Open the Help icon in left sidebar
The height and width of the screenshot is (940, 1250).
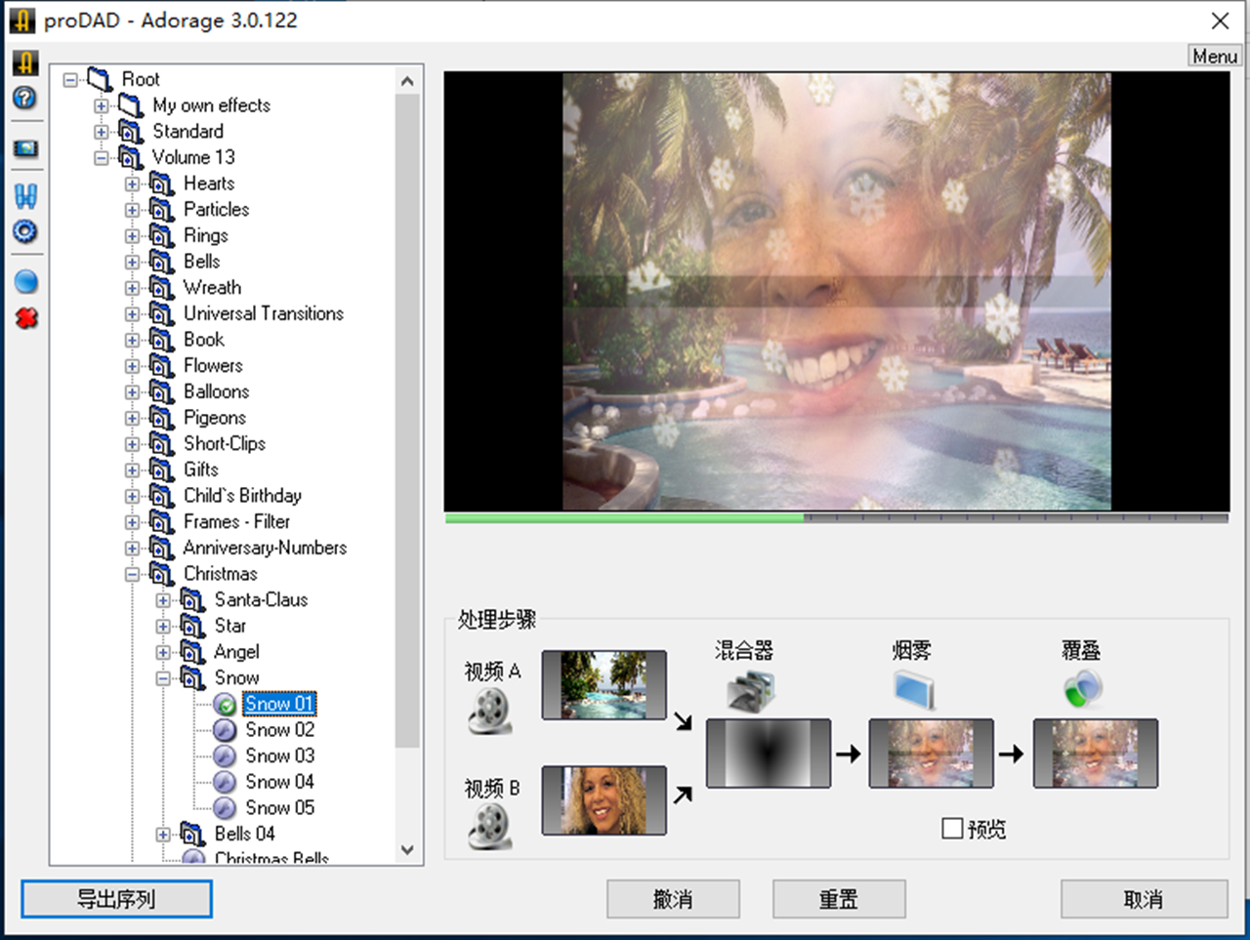pos(26,98)
